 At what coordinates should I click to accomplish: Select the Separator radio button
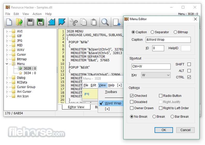[x=152, y=32]
